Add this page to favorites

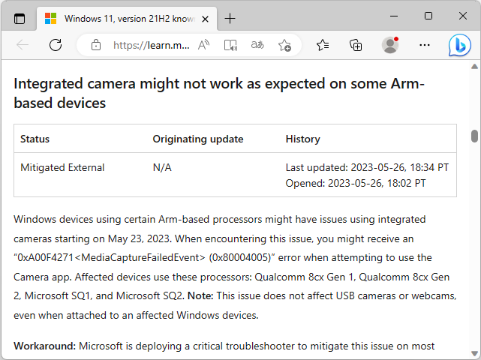[x=284, y=45]
